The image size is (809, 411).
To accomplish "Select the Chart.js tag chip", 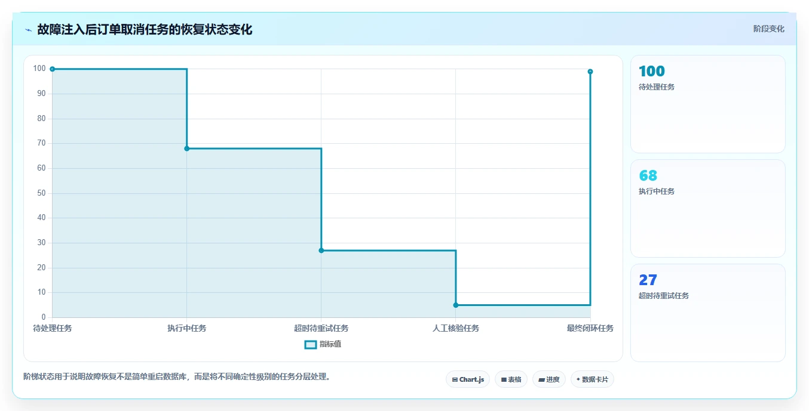I will click(468, 379).
